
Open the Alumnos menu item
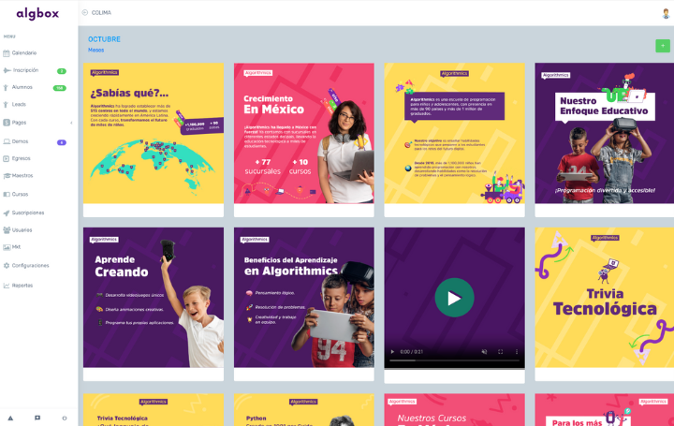[x=22, y=87]
